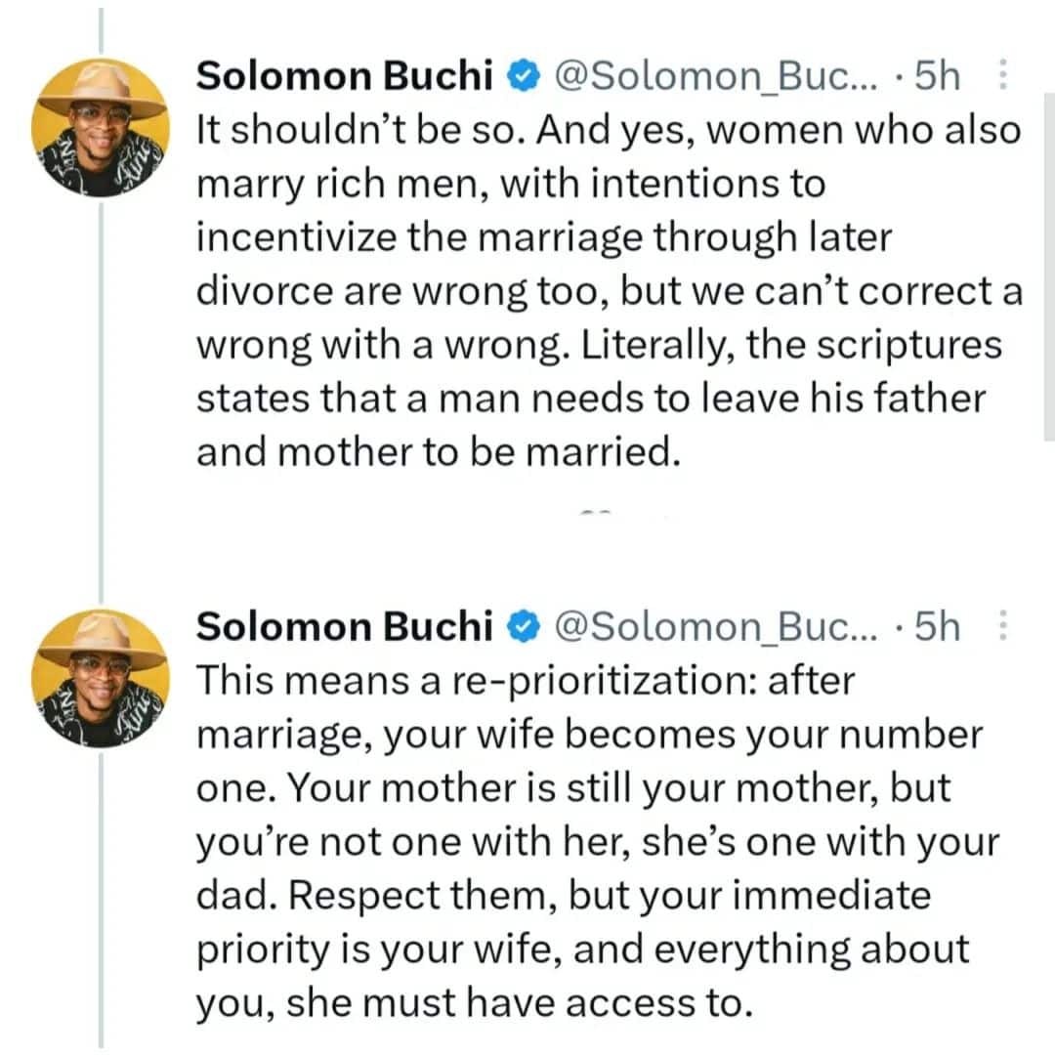Click the 5h timestamp on first tweet

(x=935, y=77)
